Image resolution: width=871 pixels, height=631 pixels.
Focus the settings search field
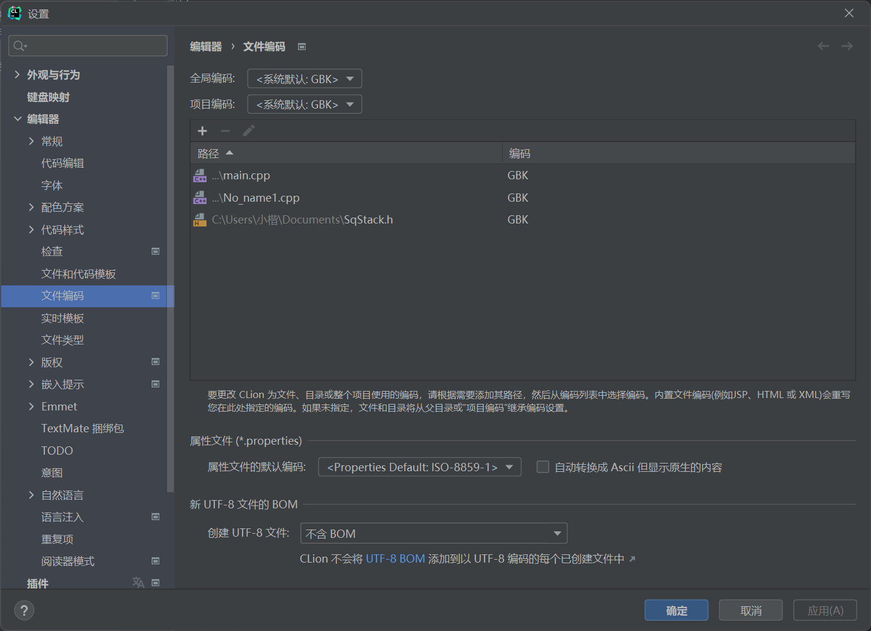point(88,46)
